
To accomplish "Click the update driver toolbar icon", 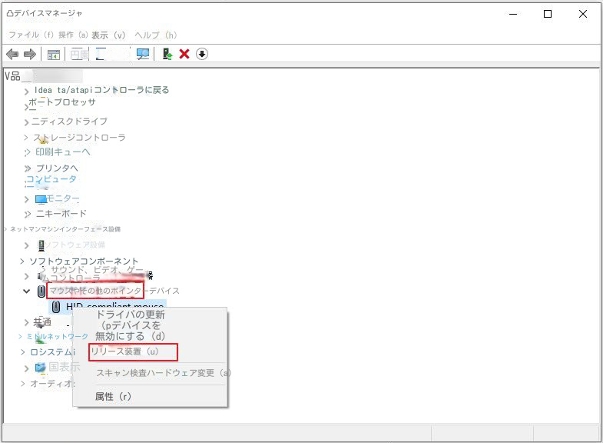I will click(x=167, y=54).
